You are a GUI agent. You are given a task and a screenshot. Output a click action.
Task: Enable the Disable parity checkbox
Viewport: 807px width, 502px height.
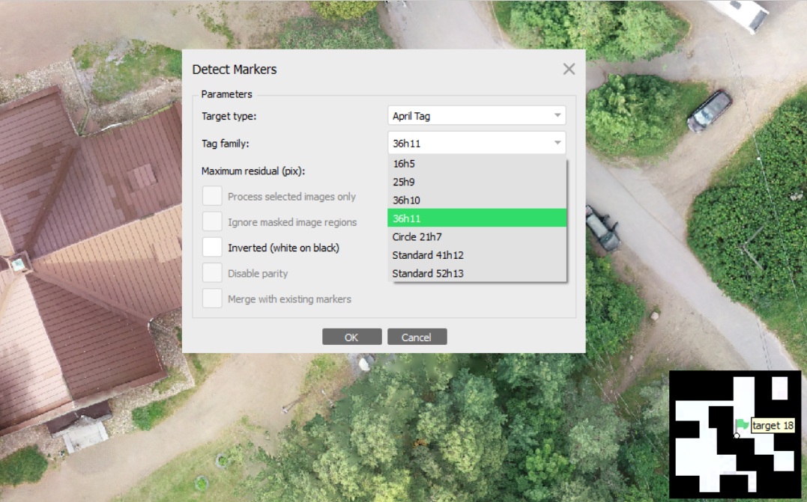[x=214, y=273]
